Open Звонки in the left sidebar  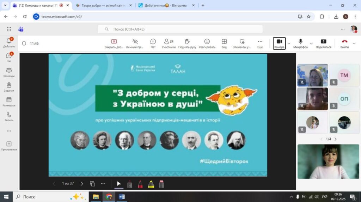point(9,117)
